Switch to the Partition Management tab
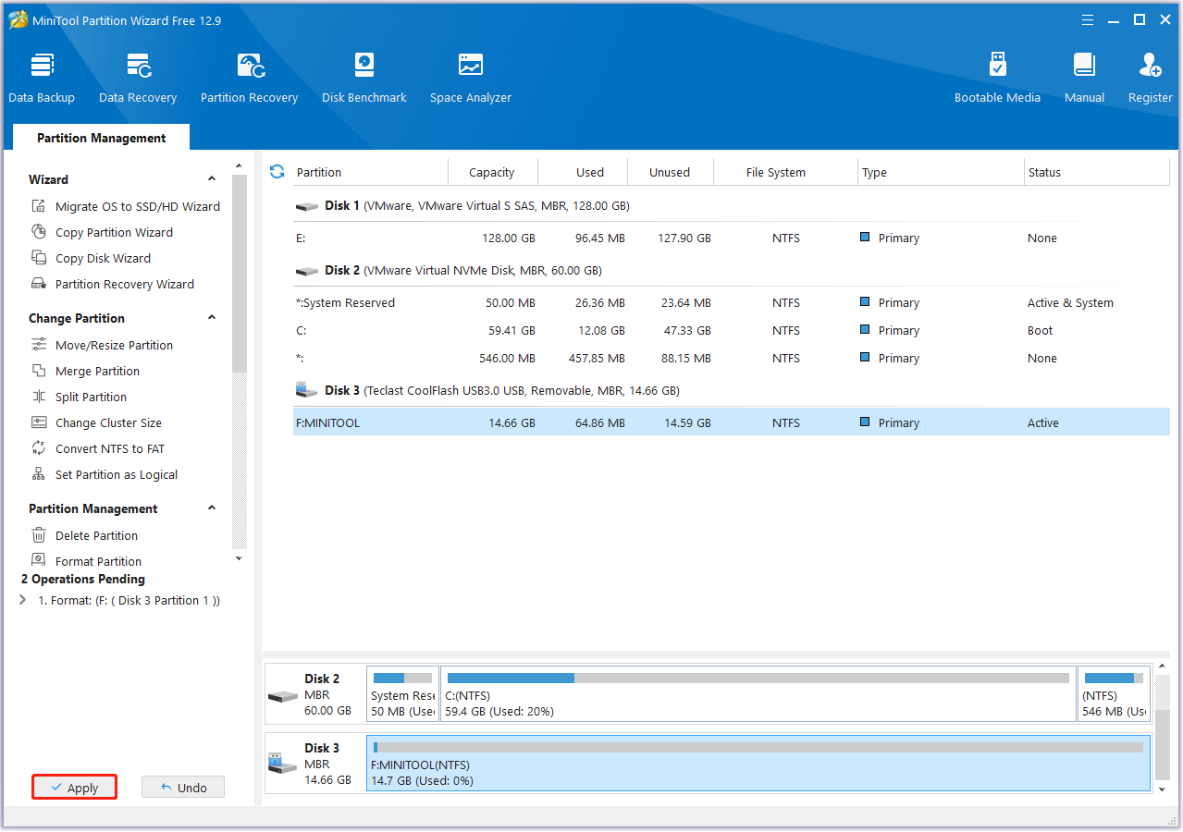 pyautogui.click(x=101, y=137)
